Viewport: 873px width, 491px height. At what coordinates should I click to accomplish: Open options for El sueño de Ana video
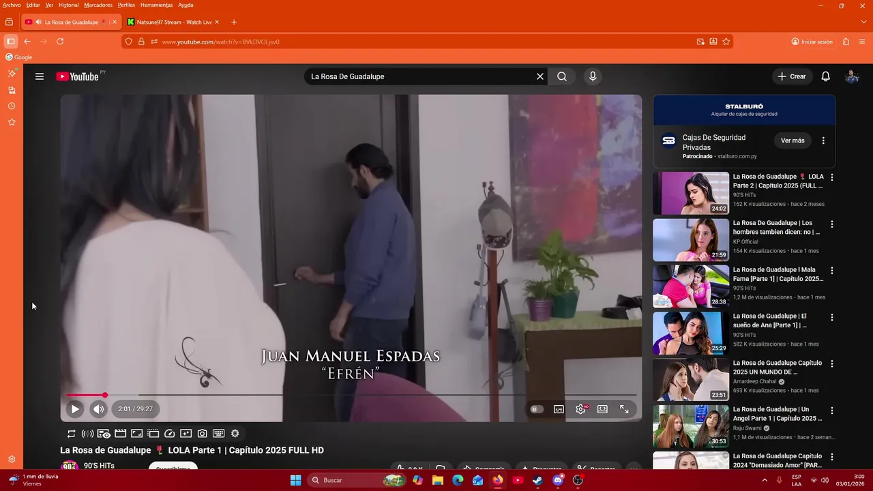pos(831,317)
